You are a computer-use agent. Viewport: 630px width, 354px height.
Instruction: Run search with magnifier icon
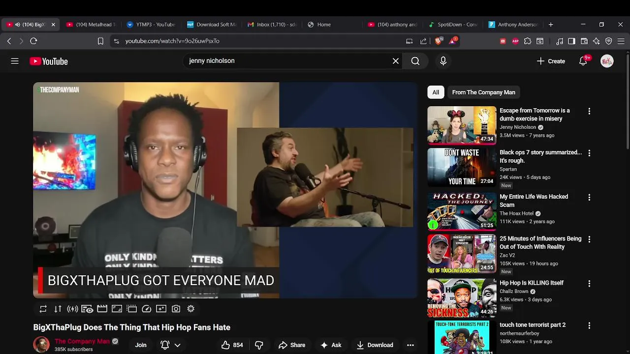click(415, 61)
